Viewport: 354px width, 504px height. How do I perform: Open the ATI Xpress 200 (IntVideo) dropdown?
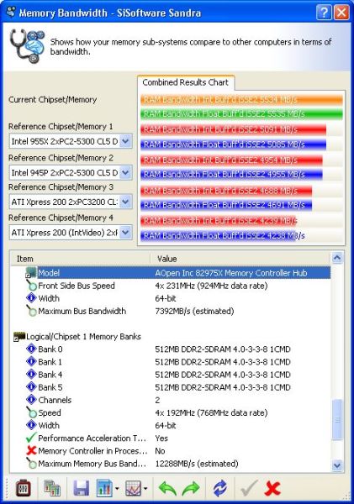(x=125, y=233)
